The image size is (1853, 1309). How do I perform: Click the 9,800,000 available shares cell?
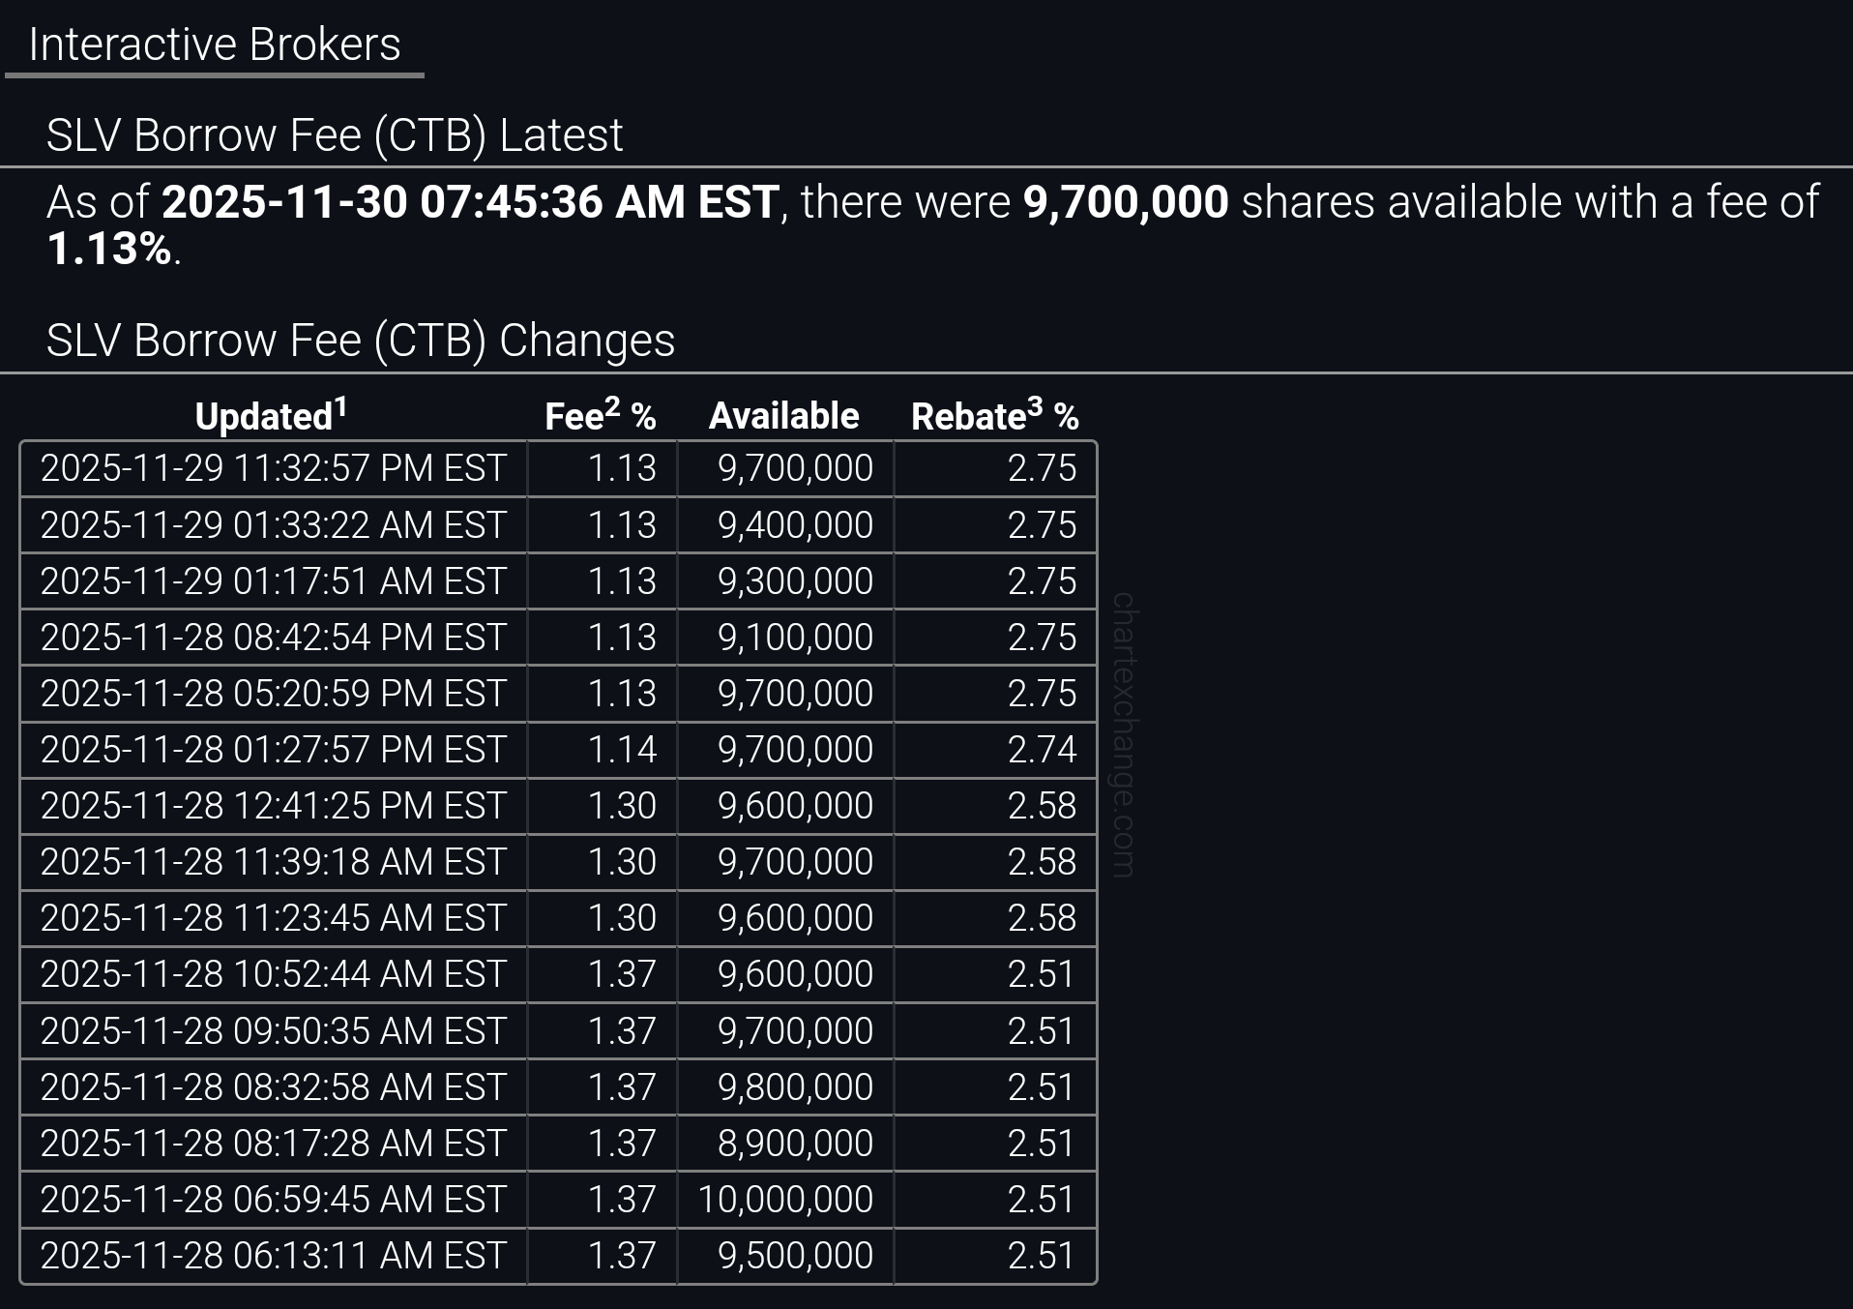(795, 1087)
